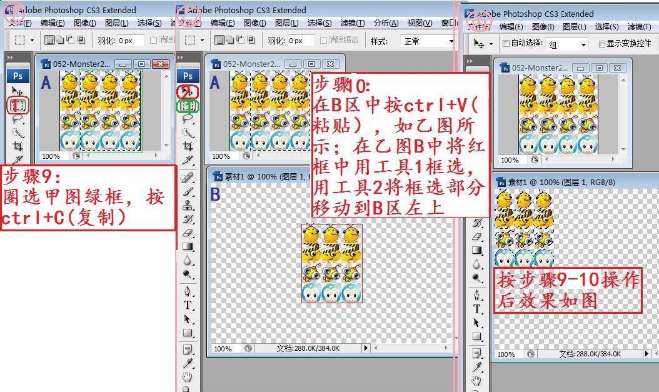Choose the Type tool in middle Photoshop toolbox
Screen dimensions: 659x392
188,305
